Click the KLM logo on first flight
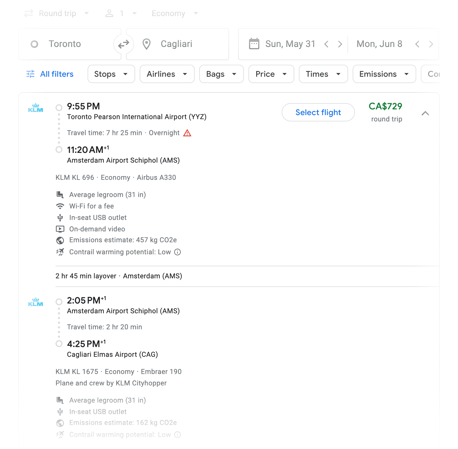458x449 pixels. tap(35, 108)
